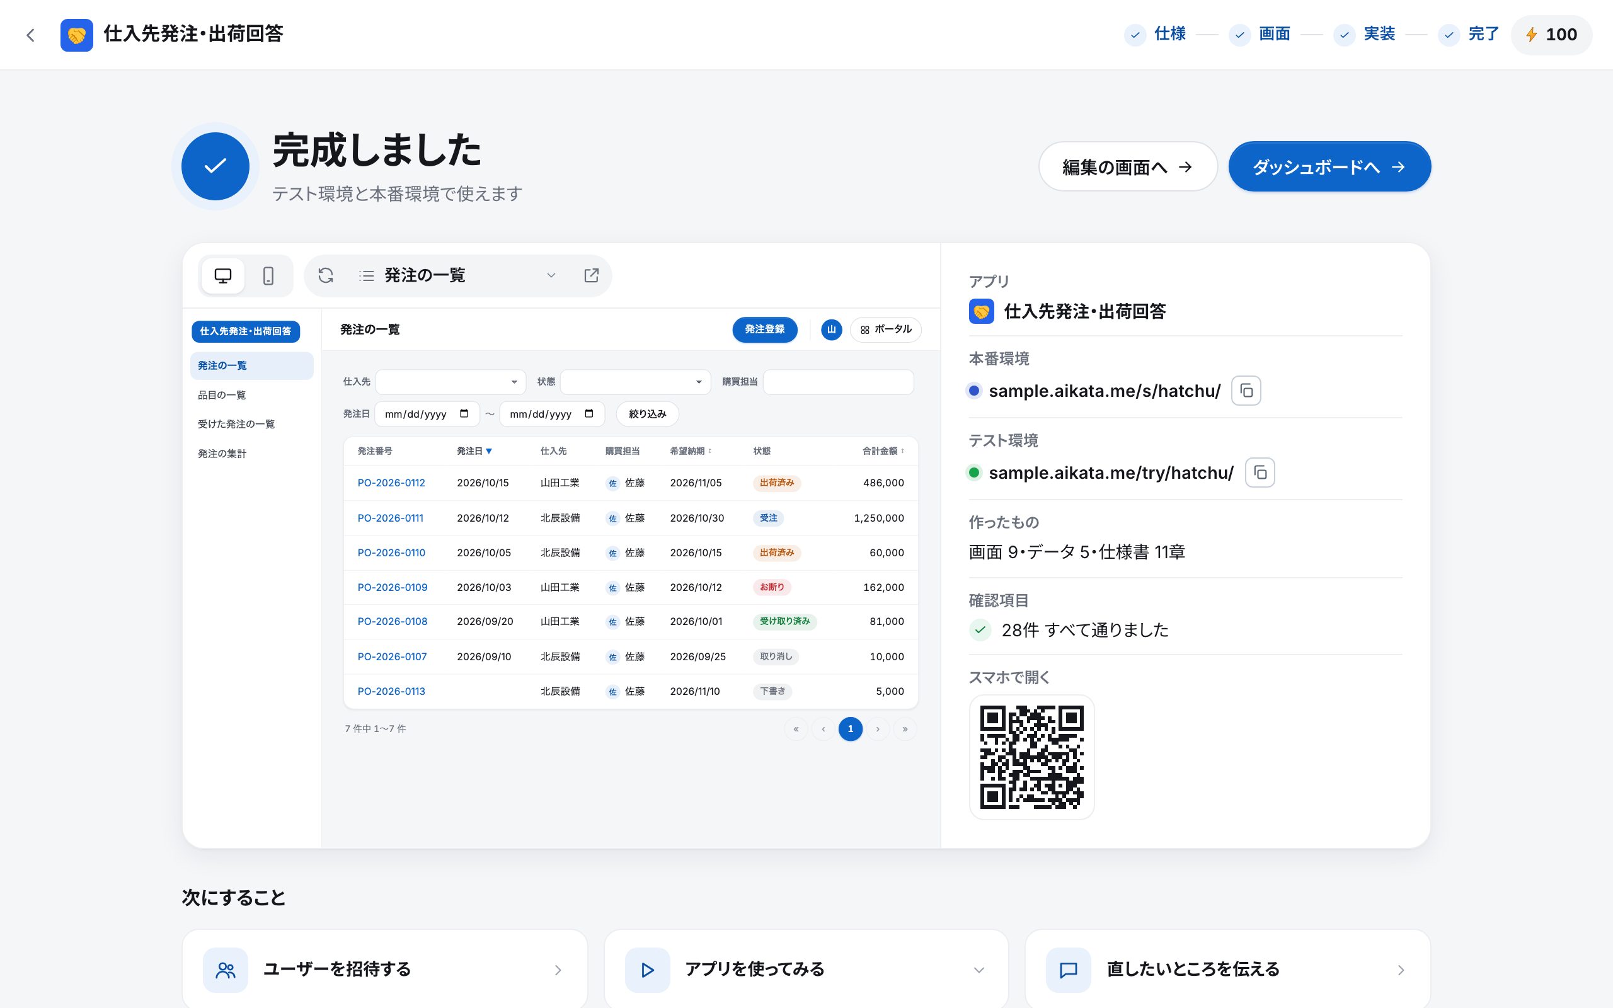This screenshot has height=1008, width=1613.
Task: Switch preview to mobile phone view
Action: click(268, 275)
